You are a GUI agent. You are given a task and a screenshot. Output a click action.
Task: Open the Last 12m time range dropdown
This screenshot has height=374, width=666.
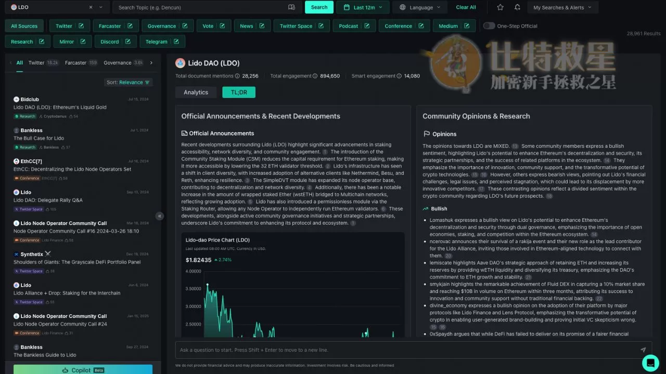(x=363, y=7)
